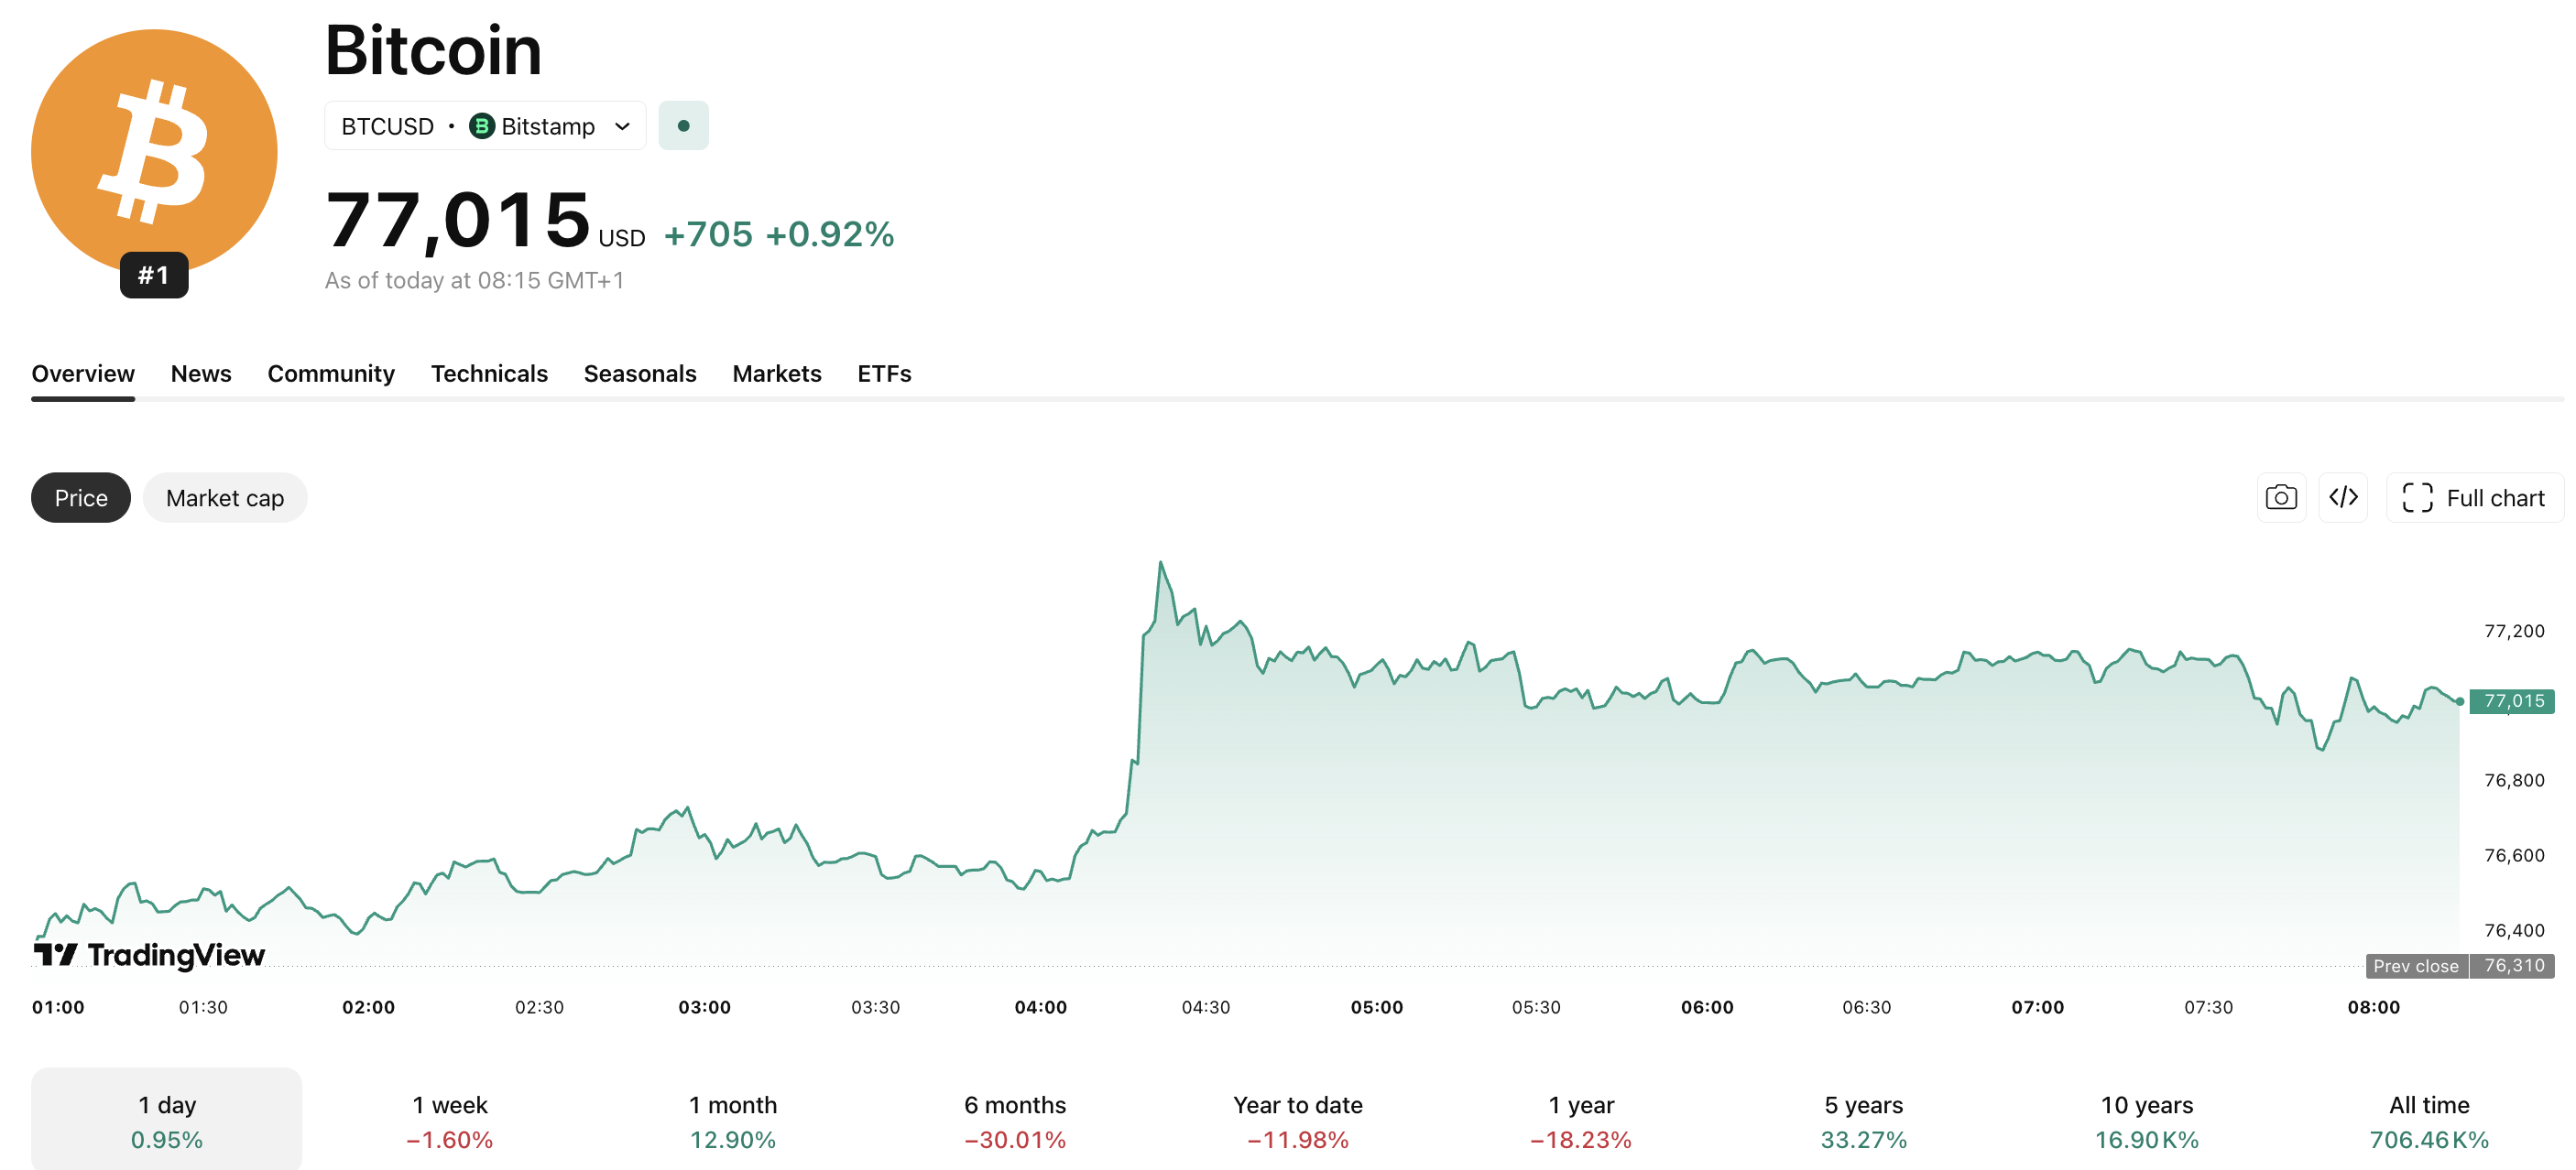Click the 08:00 time axis label

[2374, 1007]
